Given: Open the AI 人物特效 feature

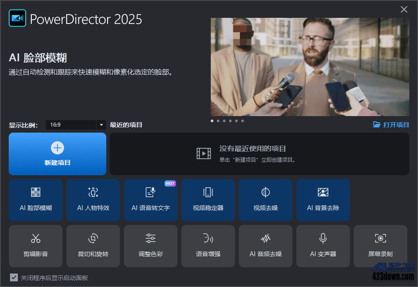Looking at the screenshot, I should tap(93, 200).
